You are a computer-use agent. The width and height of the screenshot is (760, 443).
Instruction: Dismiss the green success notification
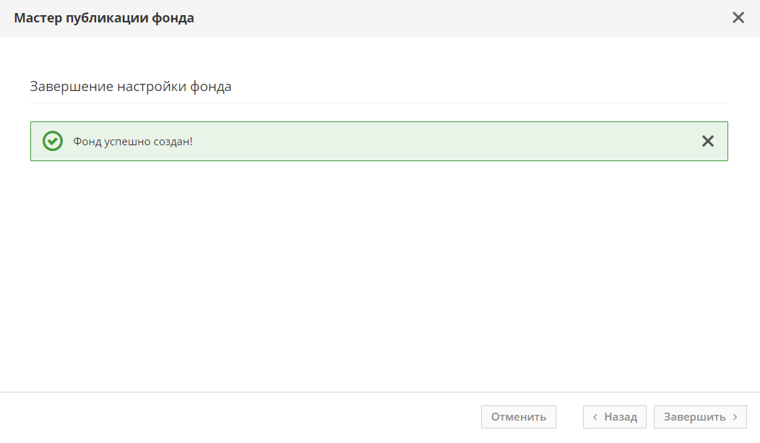click(707, 142)
